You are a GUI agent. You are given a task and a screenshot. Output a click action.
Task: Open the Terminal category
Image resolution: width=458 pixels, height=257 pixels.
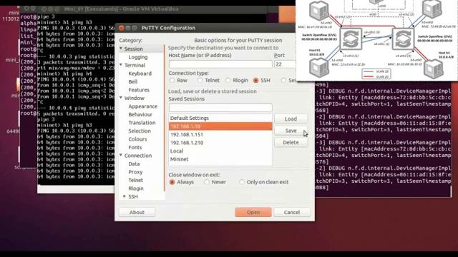point(135,65)
